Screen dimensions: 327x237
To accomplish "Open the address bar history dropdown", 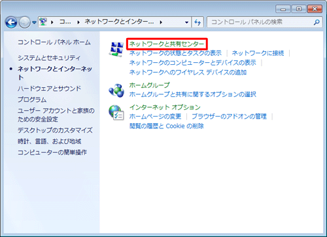I will 186,22.
